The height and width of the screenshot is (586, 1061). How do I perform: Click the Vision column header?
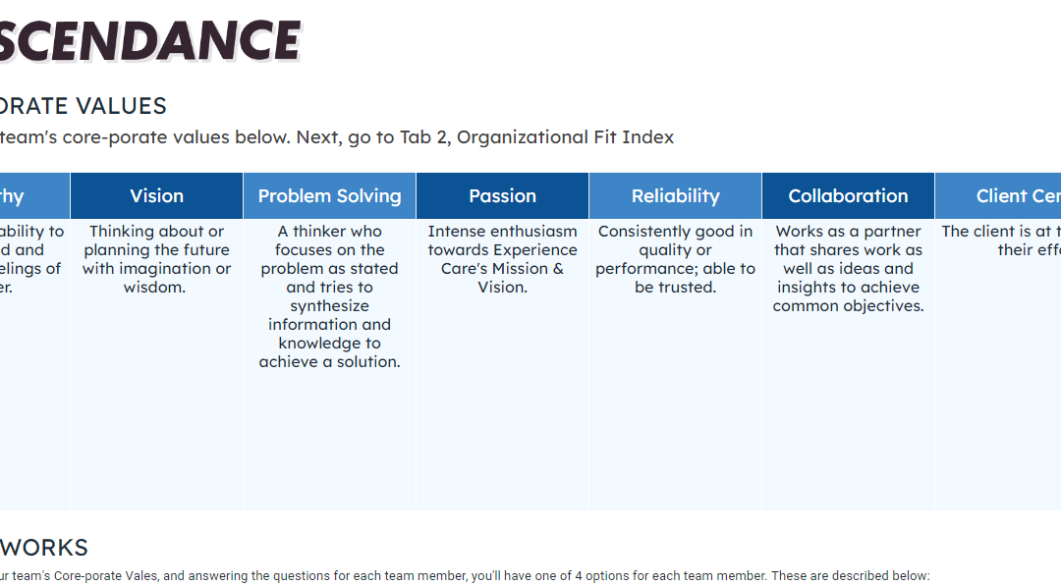[x=157, y=196]
